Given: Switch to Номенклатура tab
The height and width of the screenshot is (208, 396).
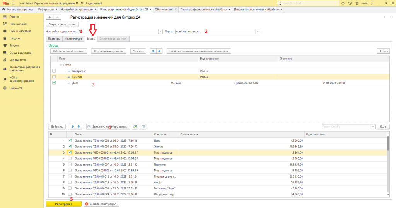Looking at the screenshot, I should pos(73,39).
